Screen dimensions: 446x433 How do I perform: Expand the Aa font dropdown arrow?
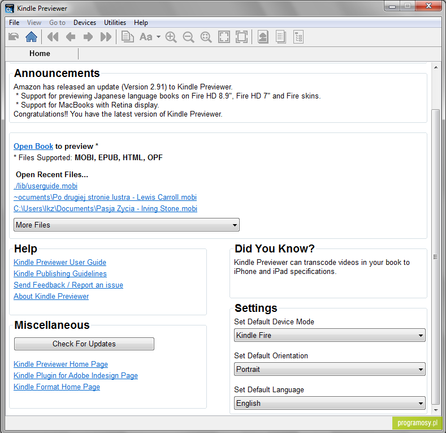(x=158, y=37)
